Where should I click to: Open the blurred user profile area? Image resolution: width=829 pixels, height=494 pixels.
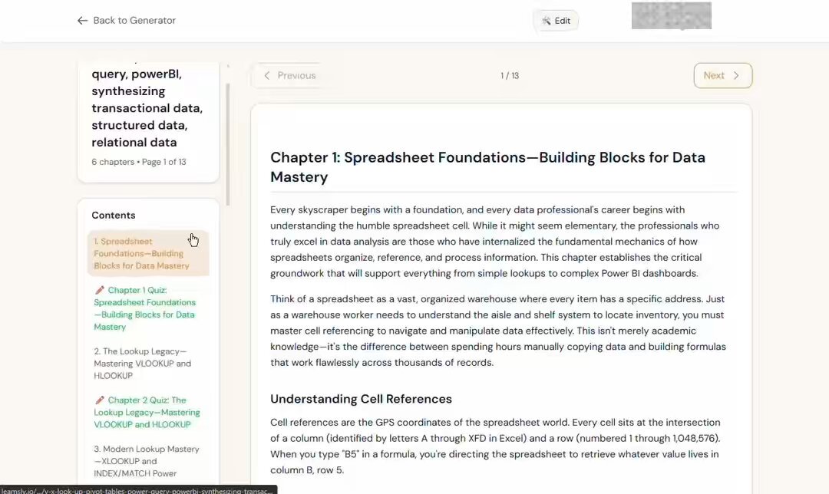[x=671, y=16]
